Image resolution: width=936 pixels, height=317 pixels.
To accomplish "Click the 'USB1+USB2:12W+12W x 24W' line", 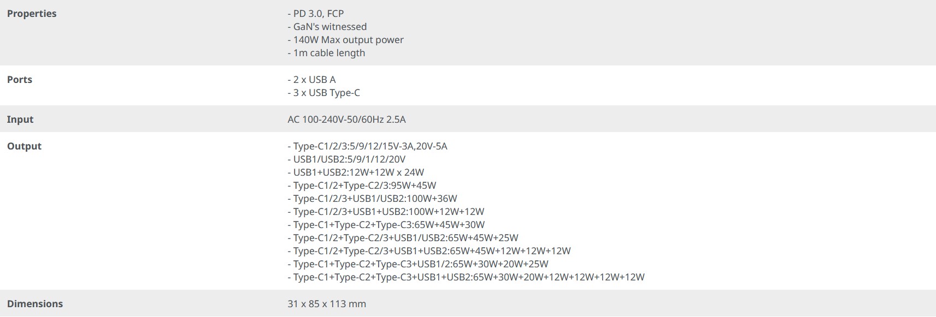I will point(356,172).
